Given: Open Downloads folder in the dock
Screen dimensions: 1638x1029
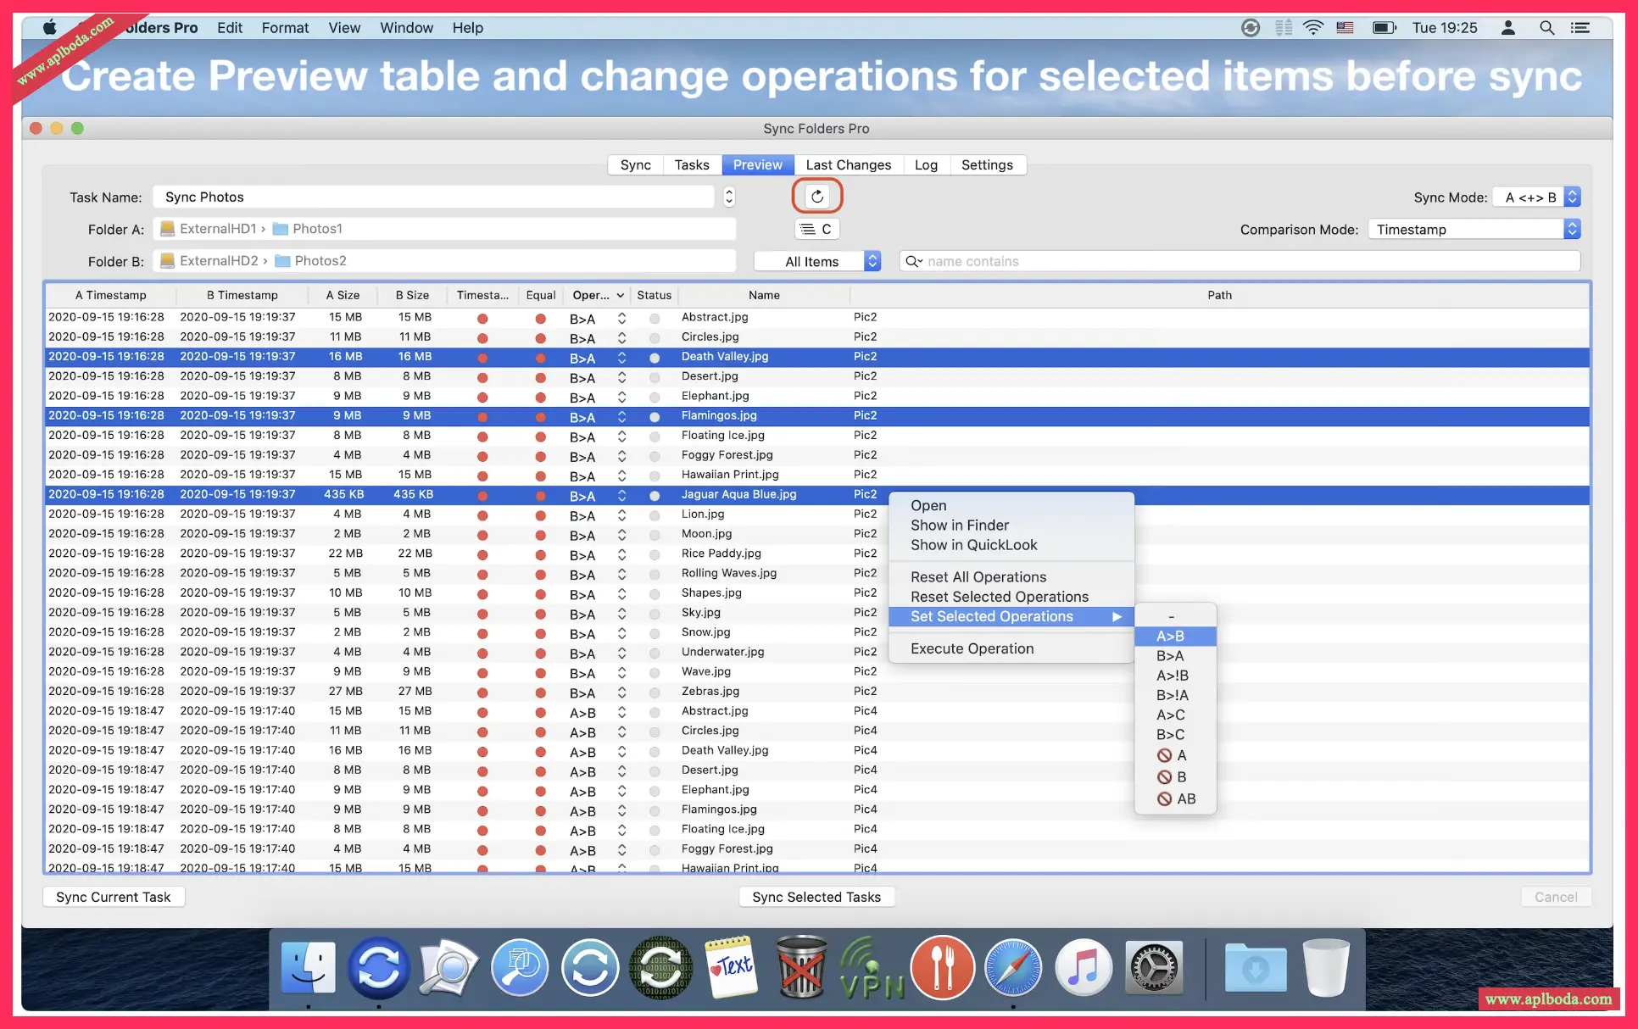Looking at the screenshot, I should point(1256,967).
